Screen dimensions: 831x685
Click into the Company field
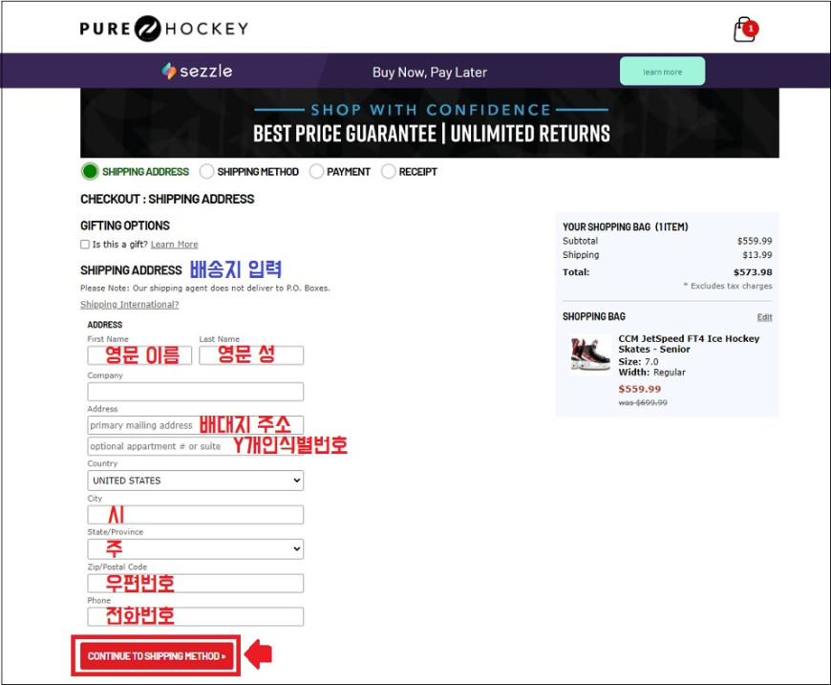click(196, 392)
